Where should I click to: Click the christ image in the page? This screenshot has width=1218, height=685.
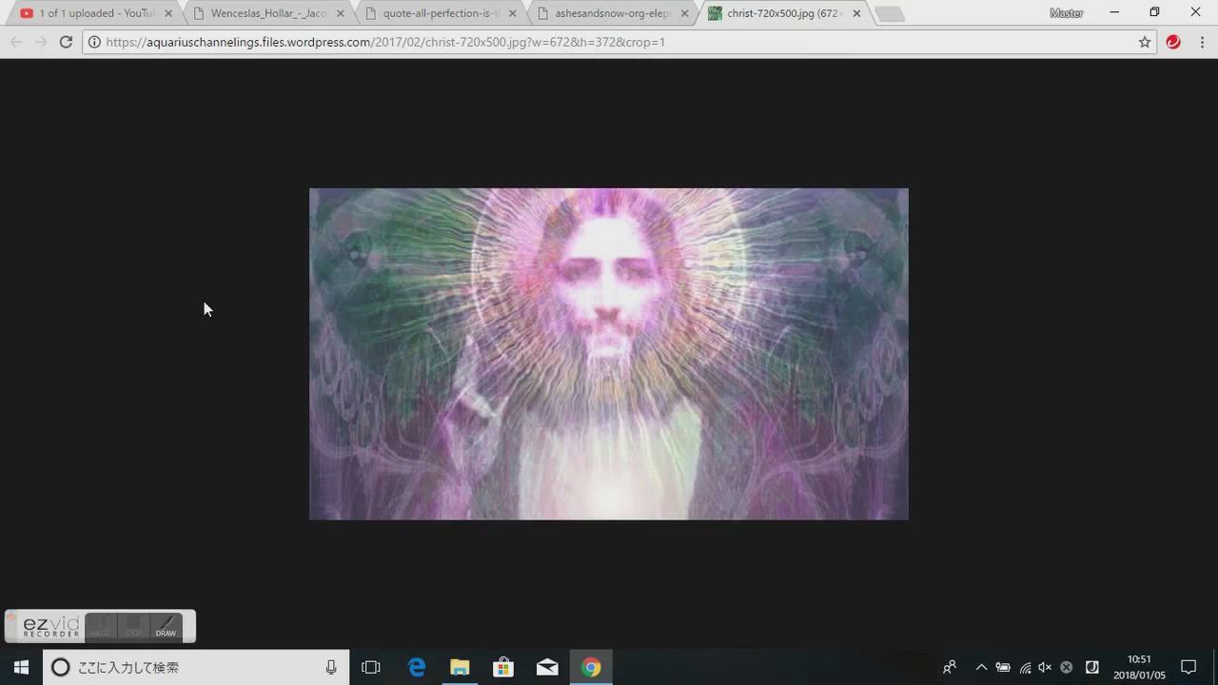[608, 353]
